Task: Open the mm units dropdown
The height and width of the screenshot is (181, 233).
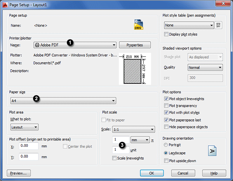Action: (140, 140)
